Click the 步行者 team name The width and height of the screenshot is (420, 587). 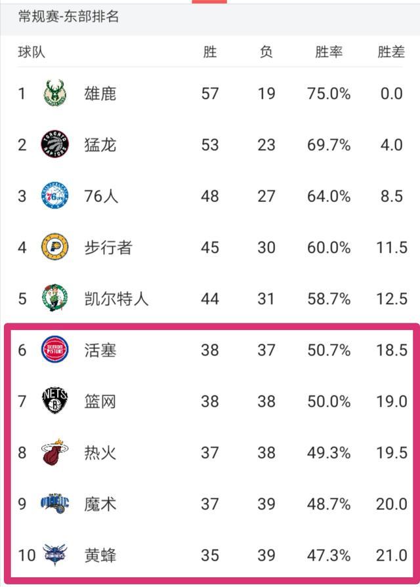coord(108,247)
